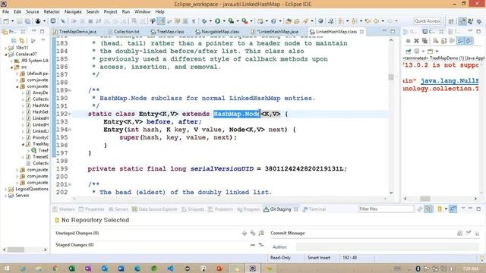
Task: Click the Sort icon in Unstaged Changes
Action: pyautogui.click(x=261, y=233)
